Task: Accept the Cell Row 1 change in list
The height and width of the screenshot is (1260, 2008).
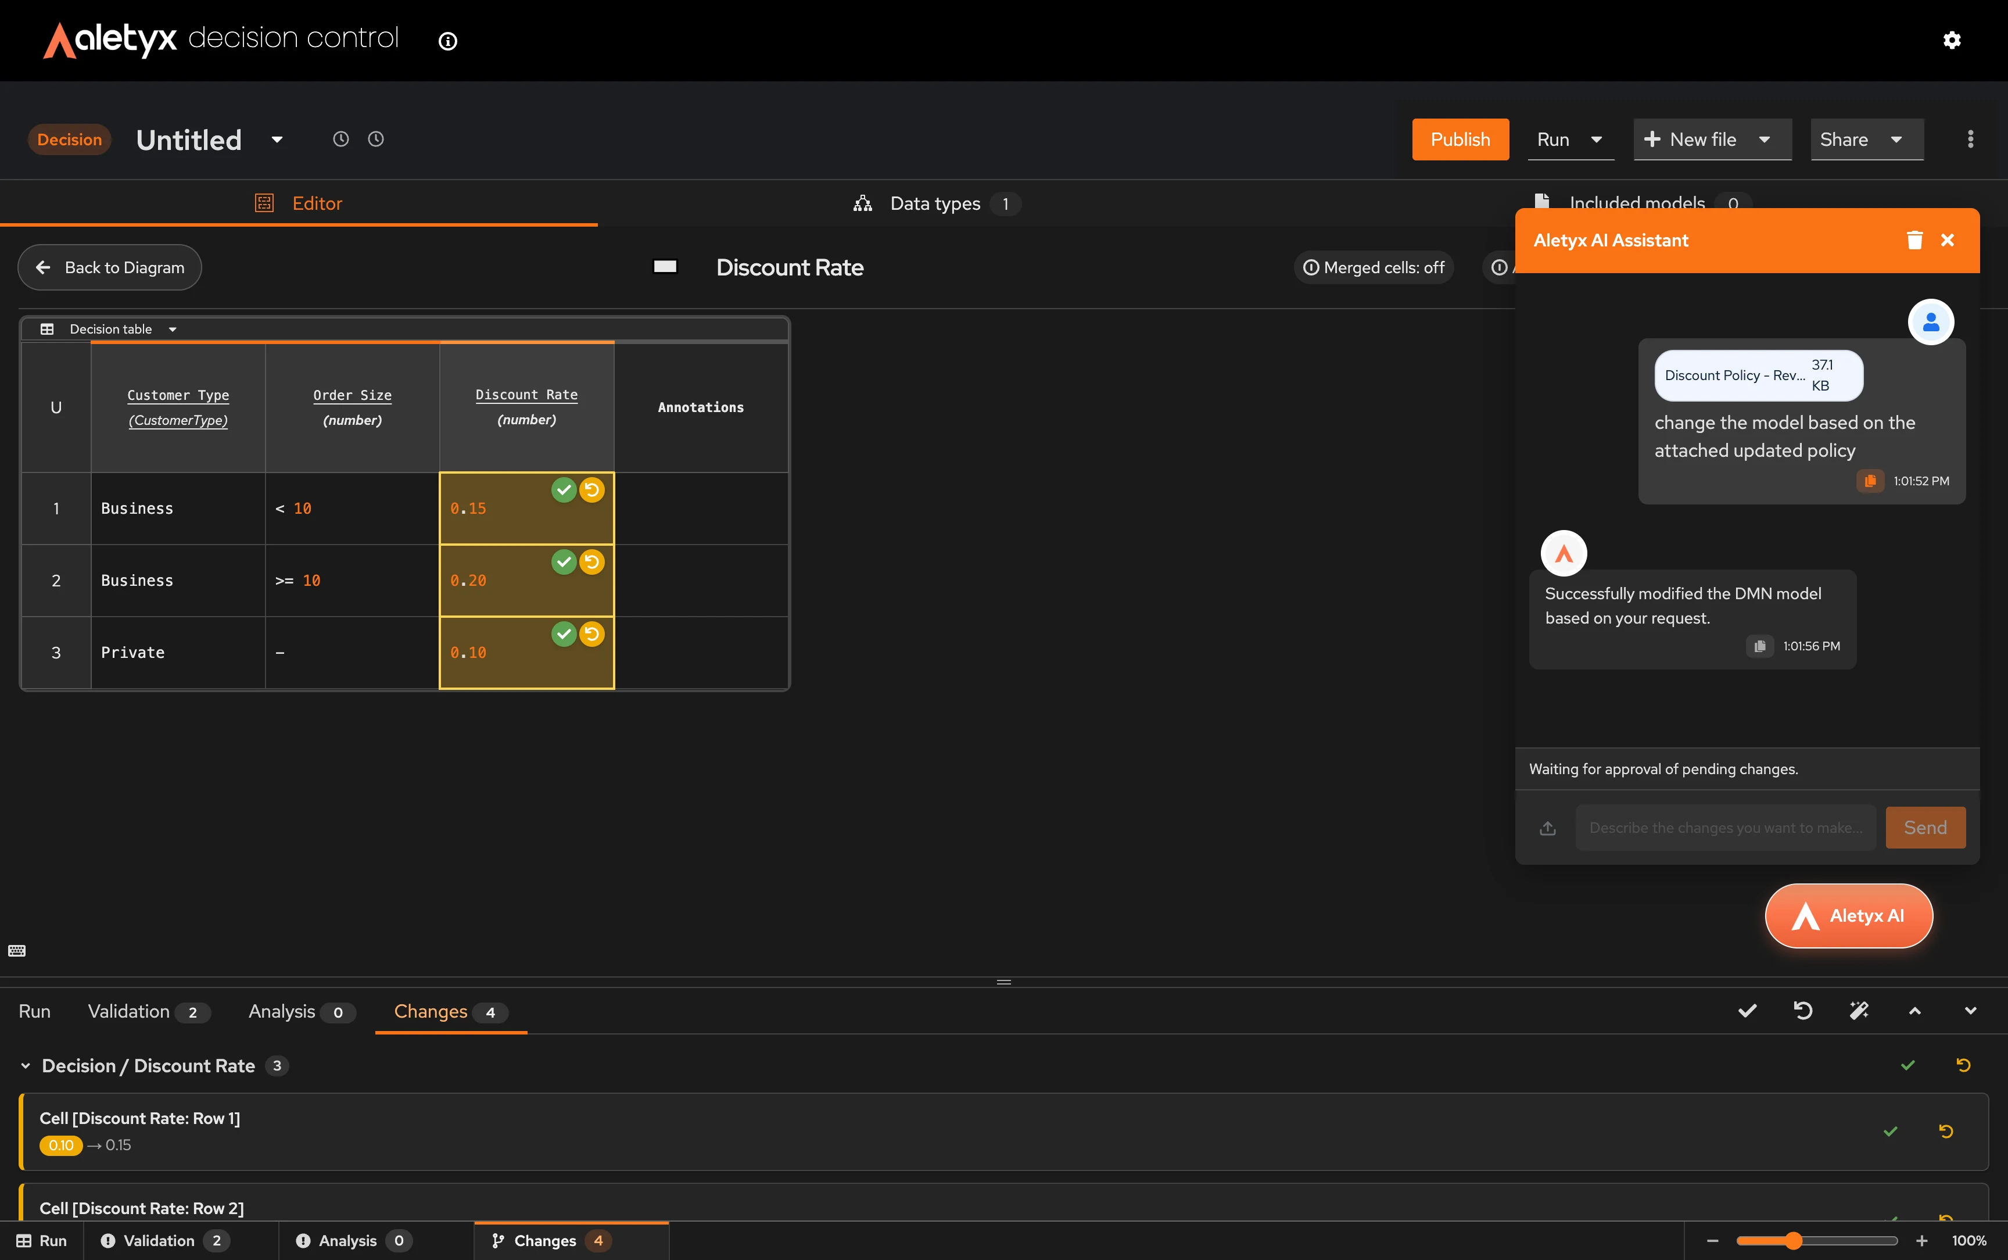Action: (x=1891, y=1131)
